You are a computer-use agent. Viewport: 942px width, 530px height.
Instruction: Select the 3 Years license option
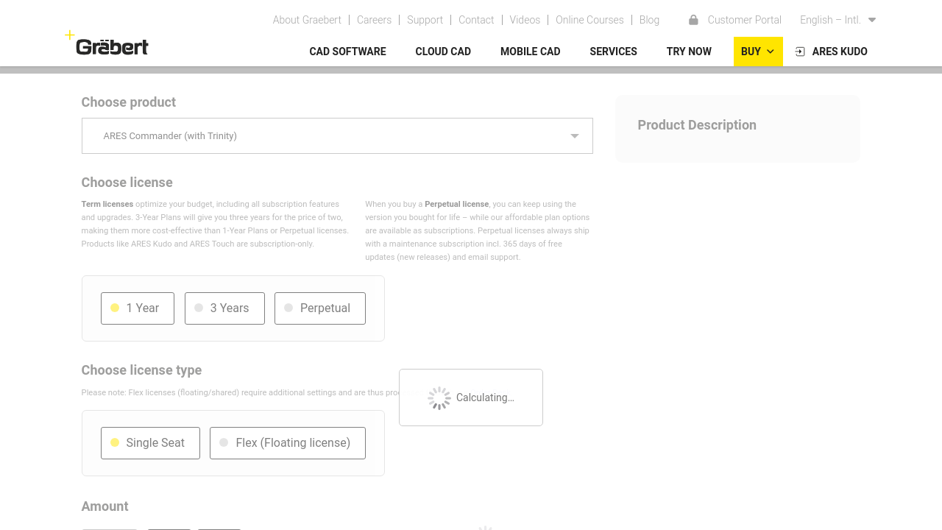pyautogui.click(x=224, y=308)
